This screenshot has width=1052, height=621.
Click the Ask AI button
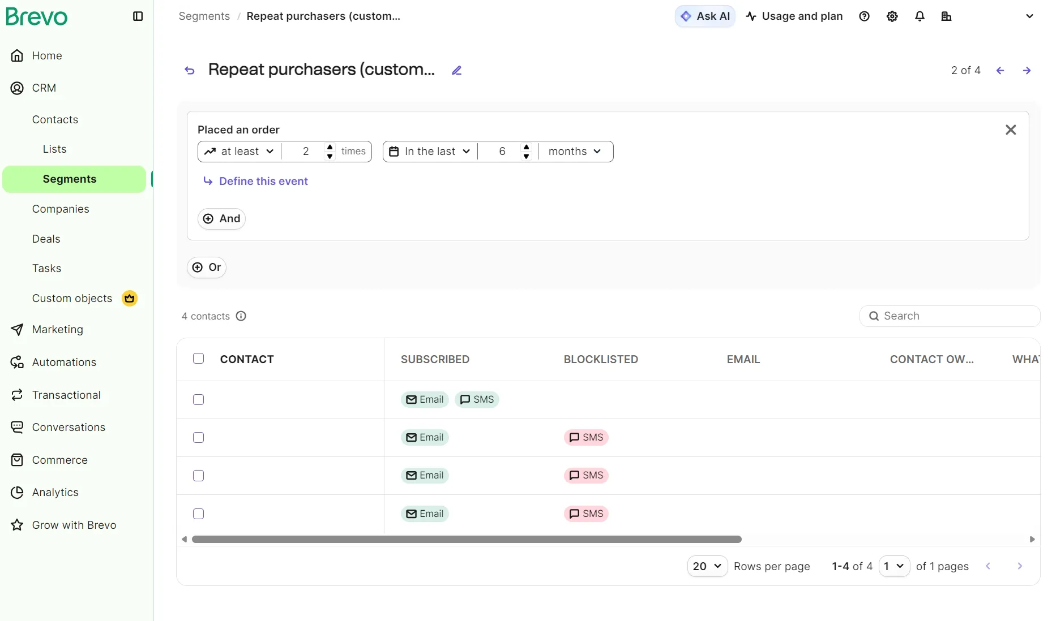point(705,16)
